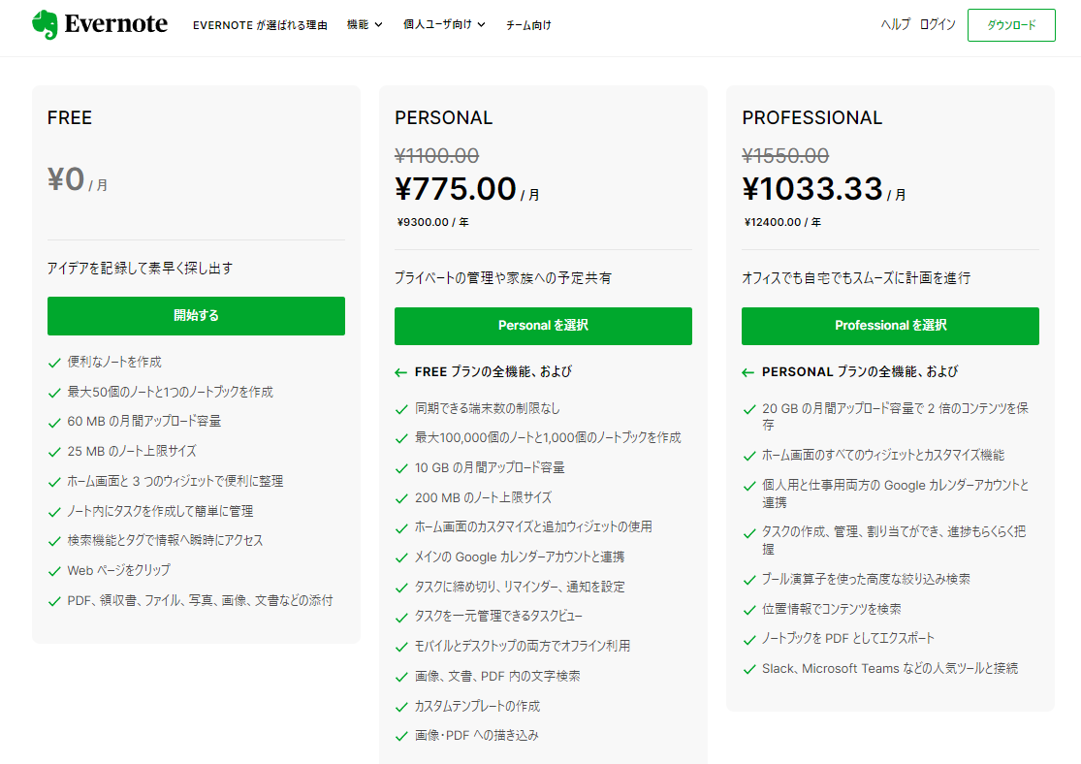
Task: Click the checkmark next to Web ページをクリップ
Action: click(x=54, y=572)
